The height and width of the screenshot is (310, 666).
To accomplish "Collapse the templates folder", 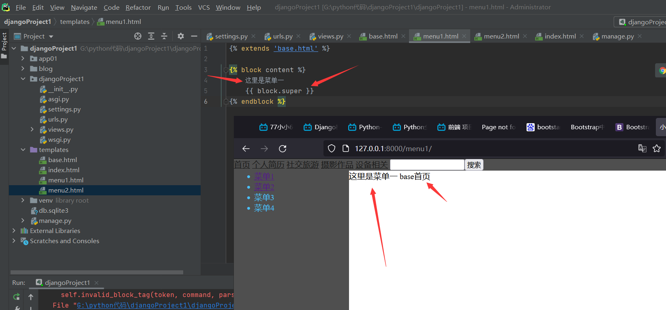I will pos(23,150).
